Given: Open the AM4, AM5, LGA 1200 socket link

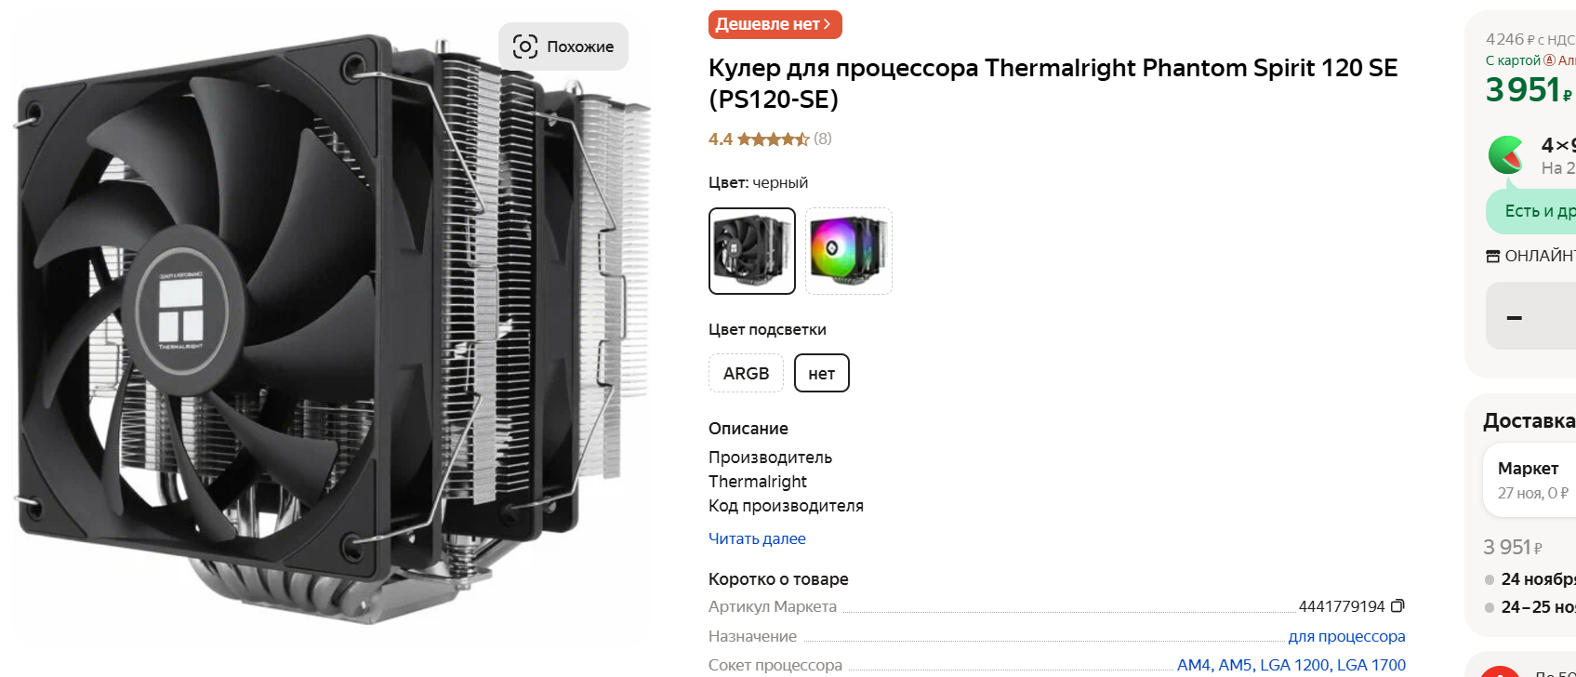Looking at the screenshot, I should (x=1291, y=665).
